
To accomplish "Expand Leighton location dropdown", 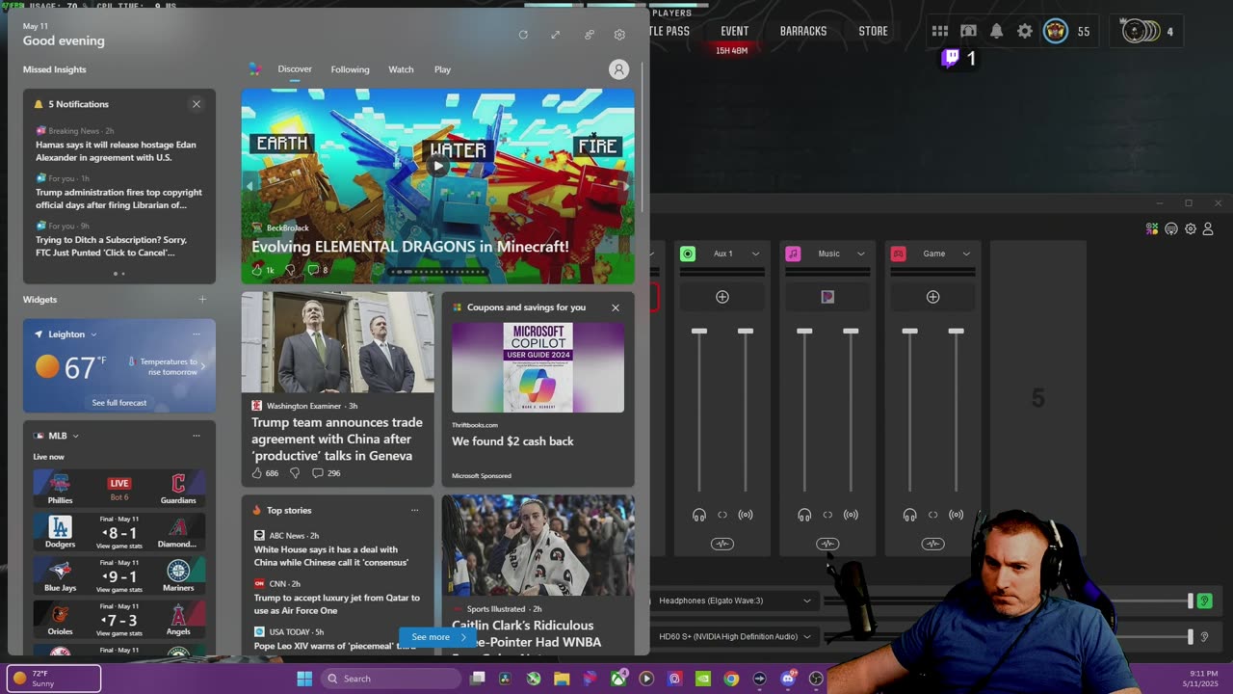I will pos(93,334).
